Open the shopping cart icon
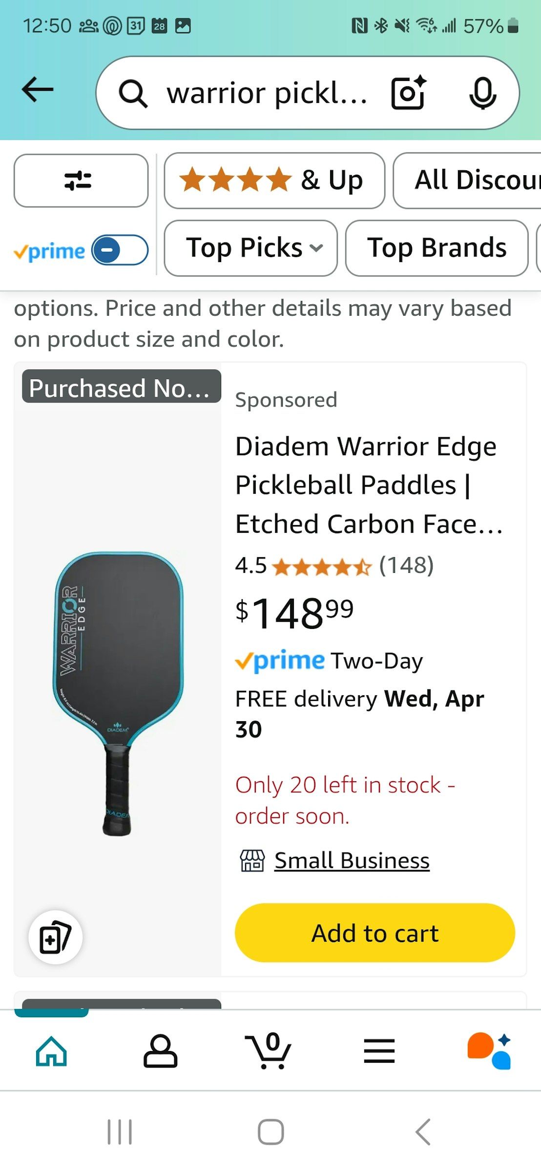The height and width of the screenshot is (1171, 541). click(269, 1051)
